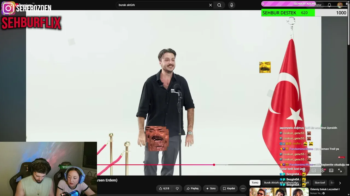Clear the search box with the X
The height and width of the screenshot is (196, 350).
pos(211,5)
